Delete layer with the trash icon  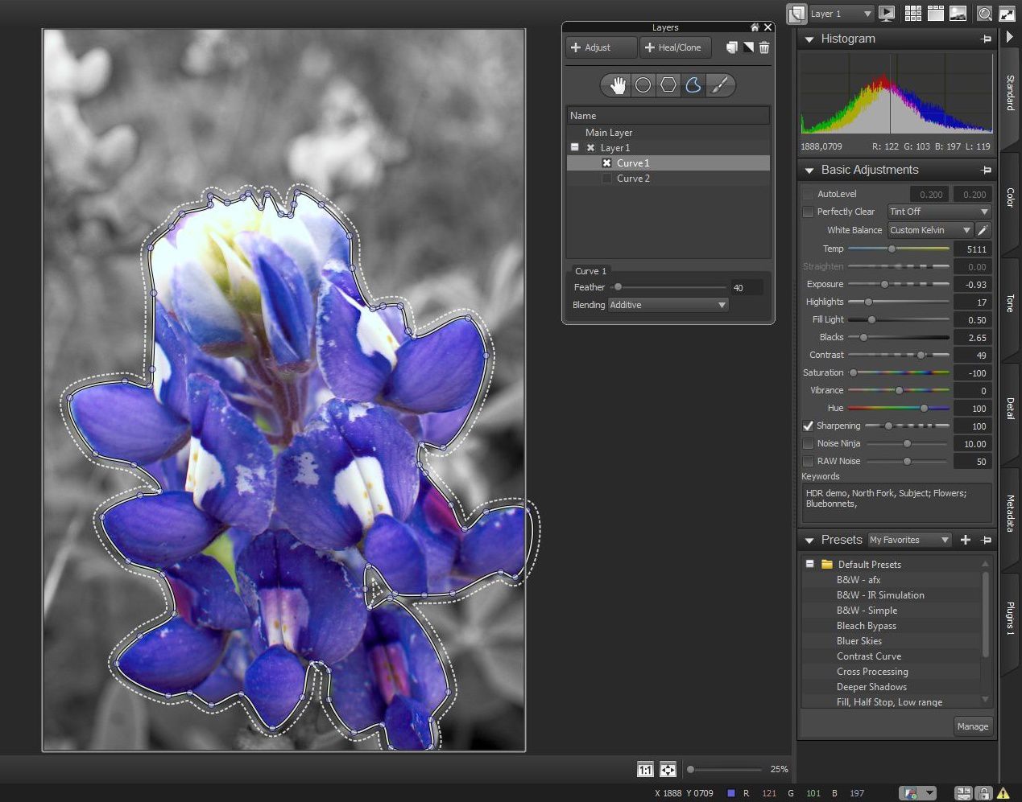coord(764,47)
